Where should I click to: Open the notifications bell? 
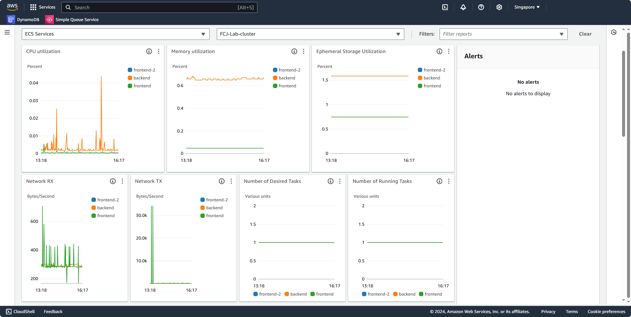(463, 7)
